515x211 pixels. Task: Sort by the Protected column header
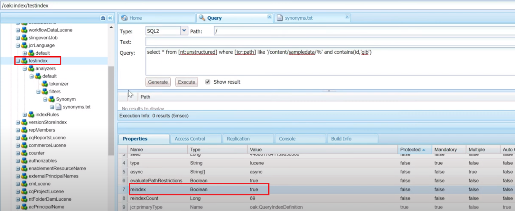pos(415,150)
